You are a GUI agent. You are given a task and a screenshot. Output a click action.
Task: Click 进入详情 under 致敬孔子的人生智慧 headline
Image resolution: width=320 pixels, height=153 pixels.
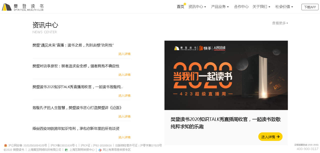coord(124,116)
